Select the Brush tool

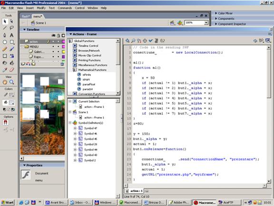[12, 49]
